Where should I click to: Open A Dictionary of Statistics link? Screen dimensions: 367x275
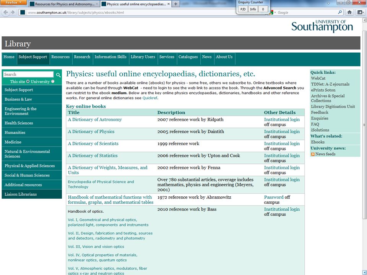pos(93,155)
